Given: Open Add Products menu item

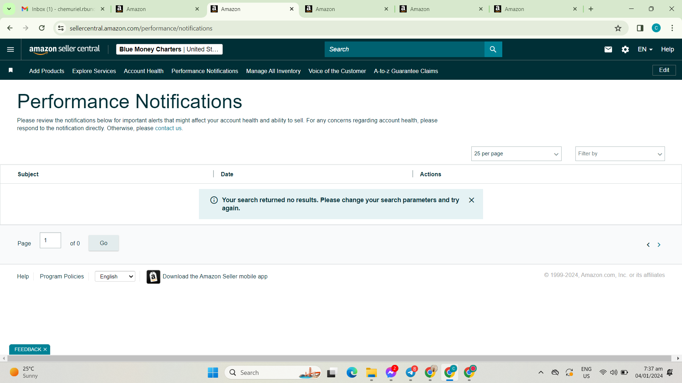Looking at the screenshot, I should tap(47, 71).
